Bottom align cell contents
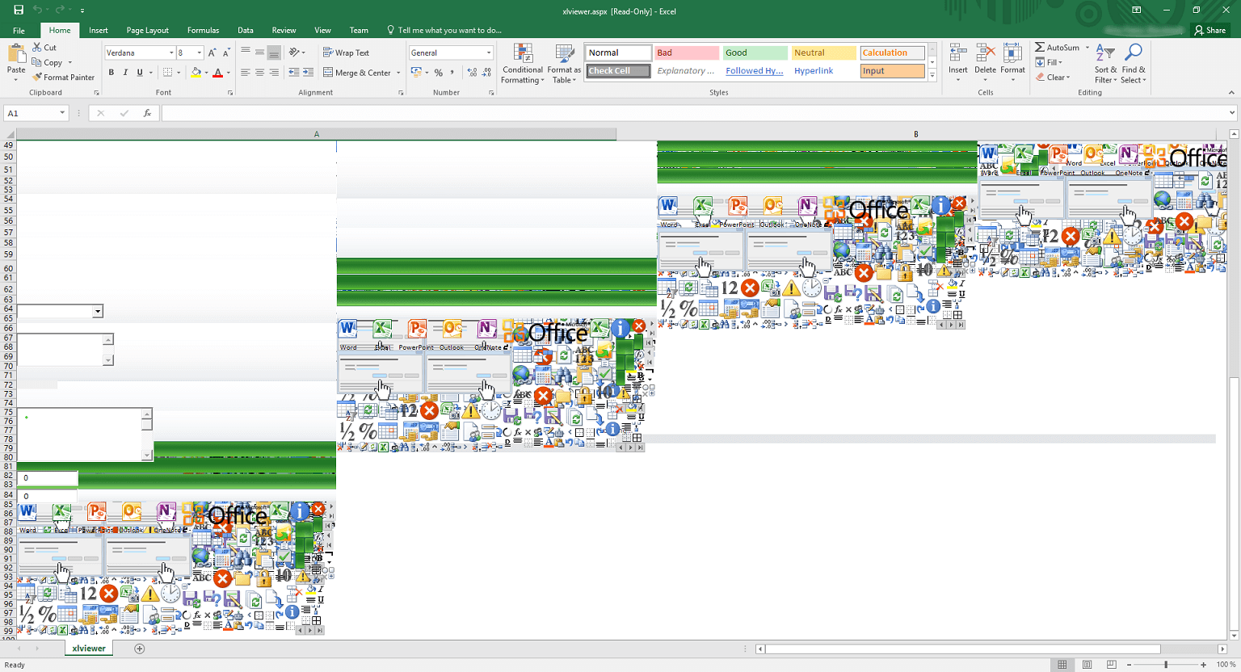The image size is (1241, 672). [274, 52]
